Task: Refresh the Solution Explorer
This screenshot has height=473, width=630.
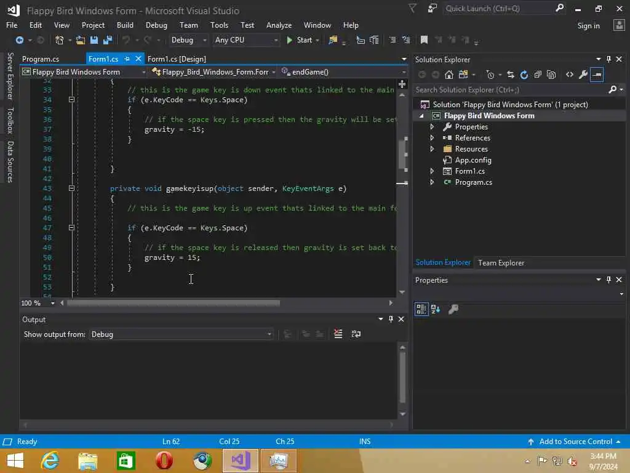Action: (524, 75)
